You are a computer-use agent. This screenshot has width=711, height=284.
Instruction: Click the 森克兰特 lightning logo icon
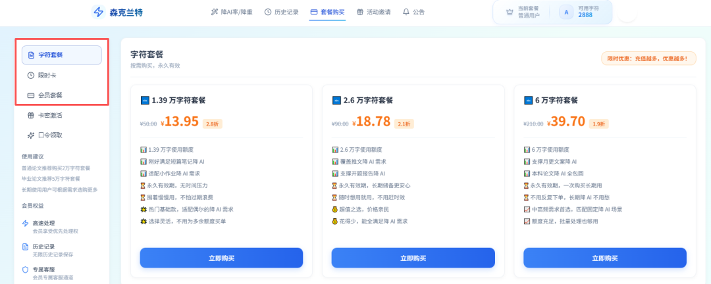point(99,12)
